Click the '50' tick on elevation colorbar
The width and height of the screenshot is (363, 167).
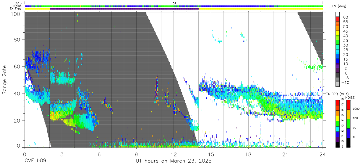(345, 27)
